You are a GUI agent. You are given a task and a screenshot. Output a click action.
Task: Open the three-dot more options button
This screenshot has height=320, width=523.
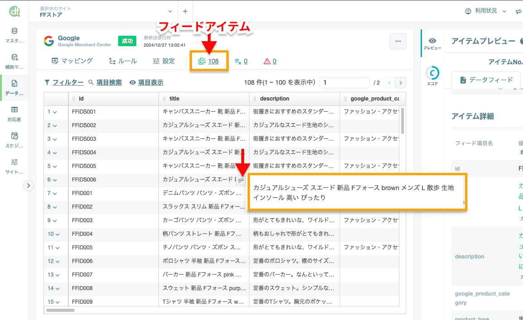(x=398, y=41)
